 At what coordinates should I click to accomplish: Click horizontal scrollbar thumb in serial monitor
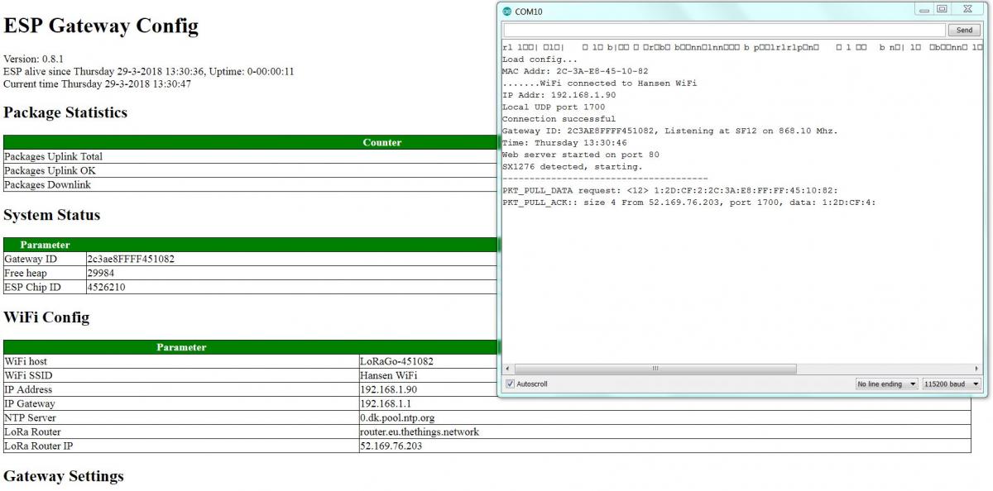click(654, 369)
